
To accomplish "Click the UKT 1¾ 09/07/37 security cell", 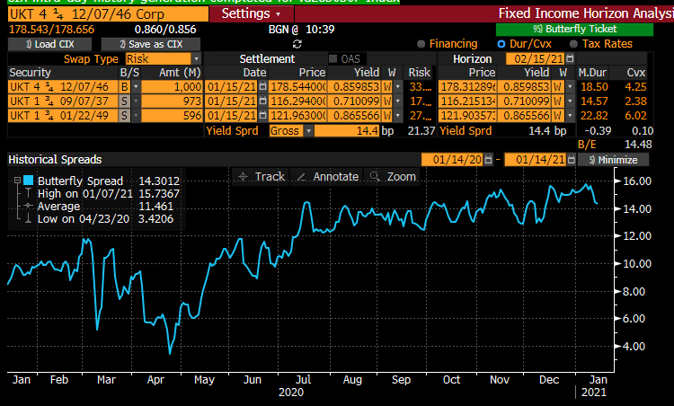I will point(63,101).
